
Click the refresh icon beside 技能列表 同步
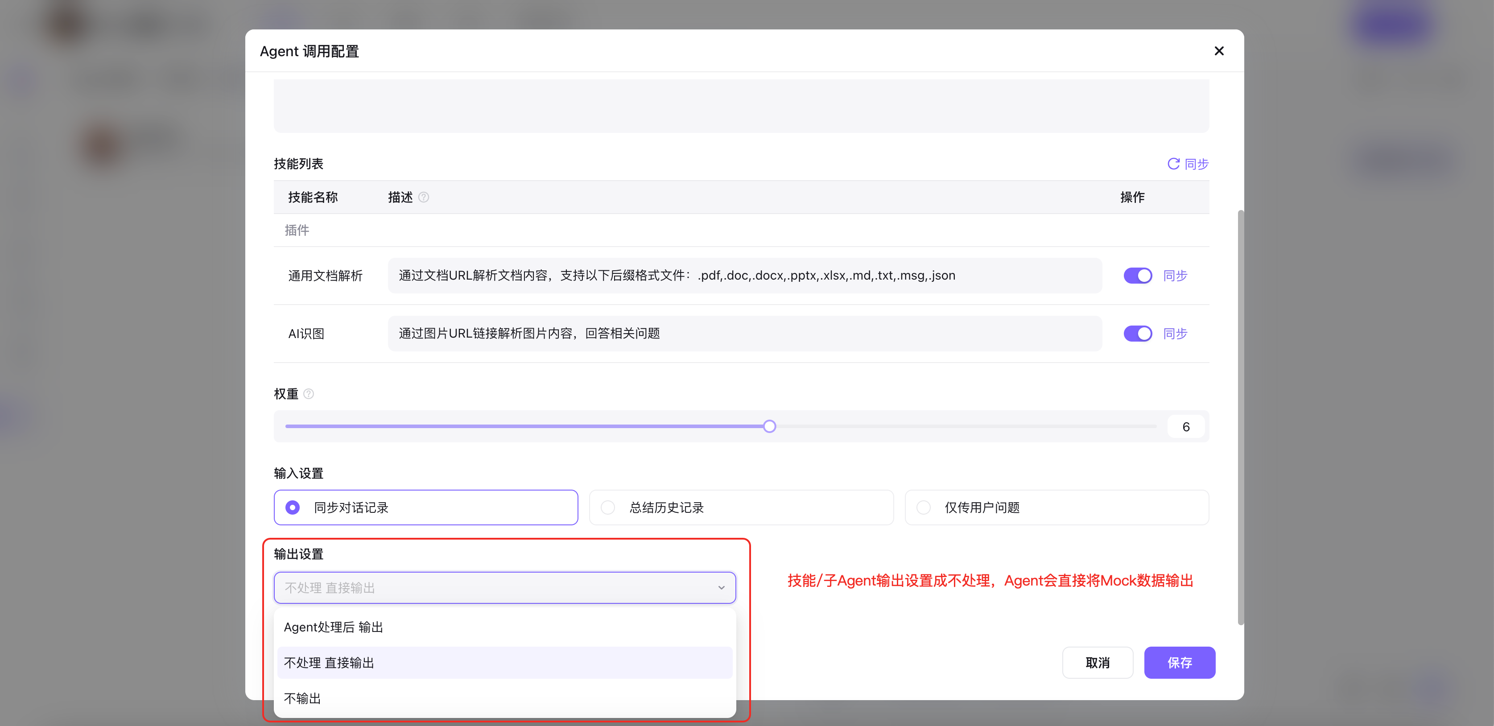pyautogui.click(x=1173, y=164)
